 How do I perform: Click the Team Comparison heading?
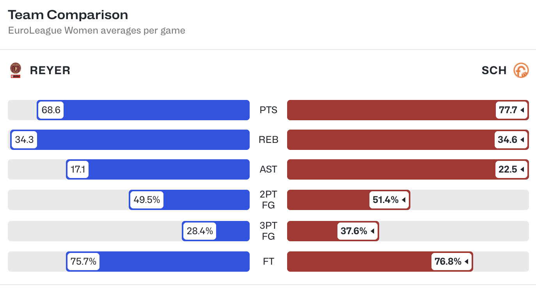click(68, 15)
